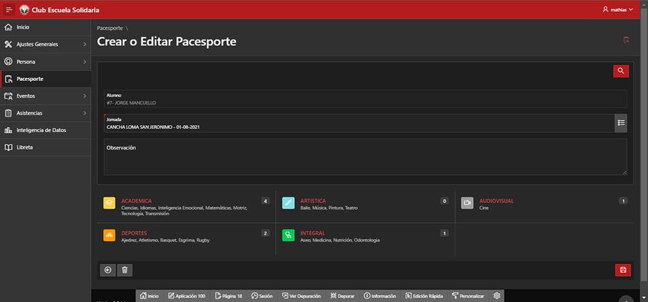Viewport: 648px width, 302px height.
Task: Open the mathias user dropdown
Action: point(618,10)
